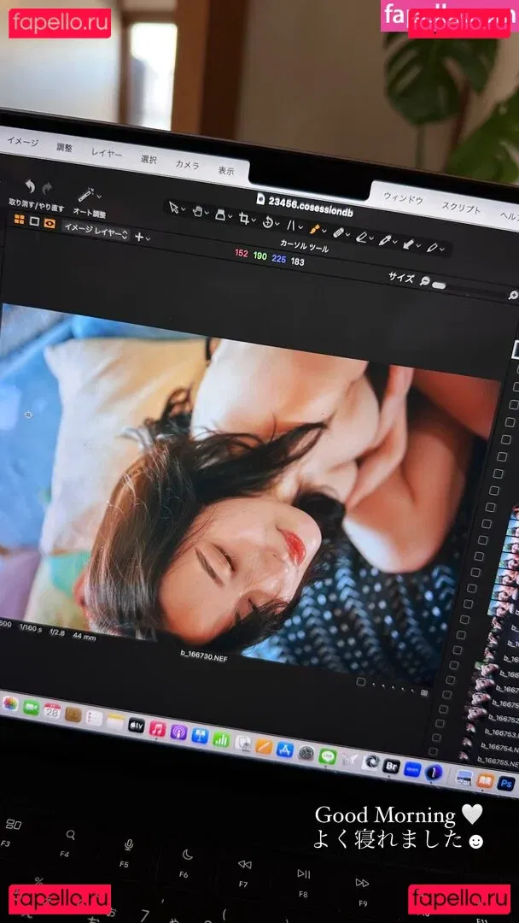The height and width of the screenshot is (923, 519).
Task: Tick the checkbox beside b_166755 thumbnail
Action: [x=433, y=752]
